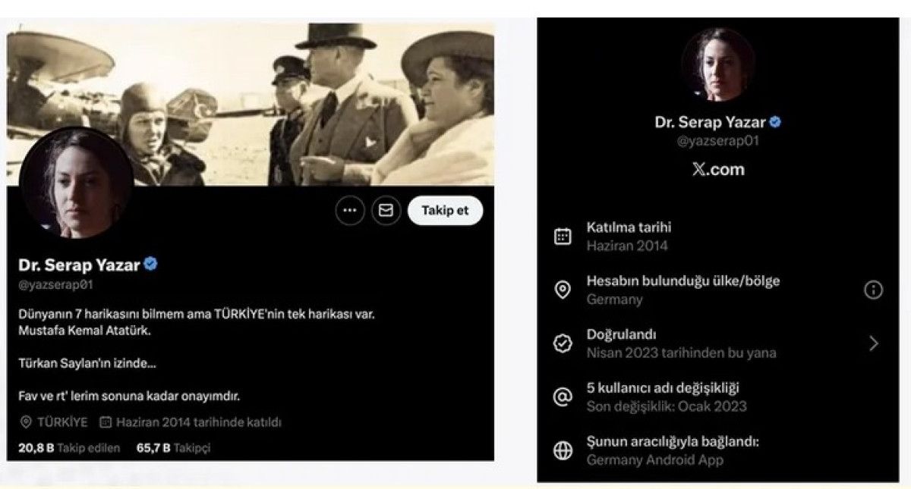Click the @yazserap01 handle under left name
Viewport: 911px width, 489px height.
(x=55, y=285)
